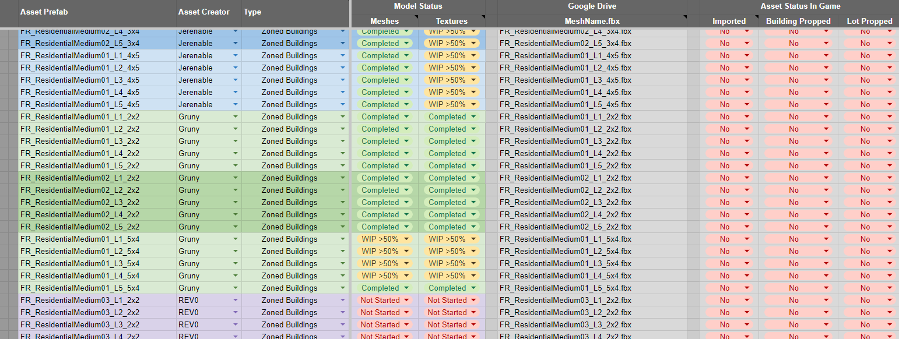Screen dimensions: 899x339
Task: Open Meshes dropdown for FR_ResidentialMedium01_L5_5x4
Action: tap(406, 288)
